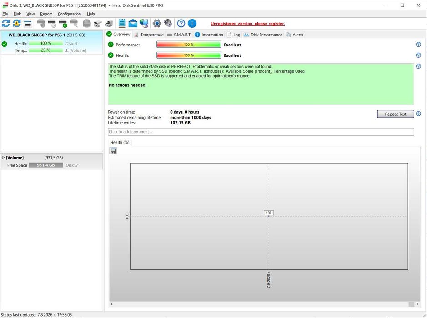Click the 7.8.2026 date label under graph

pos(269,279)
